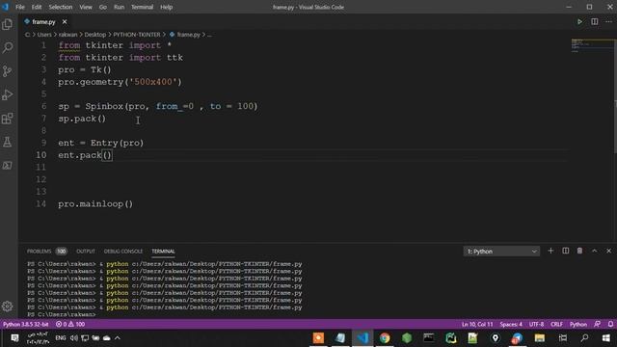Viewport: 617px width, 347px height.
Task: Place cursor on line 14 pro.mainloop()
Action: click(x=95, y=203)
